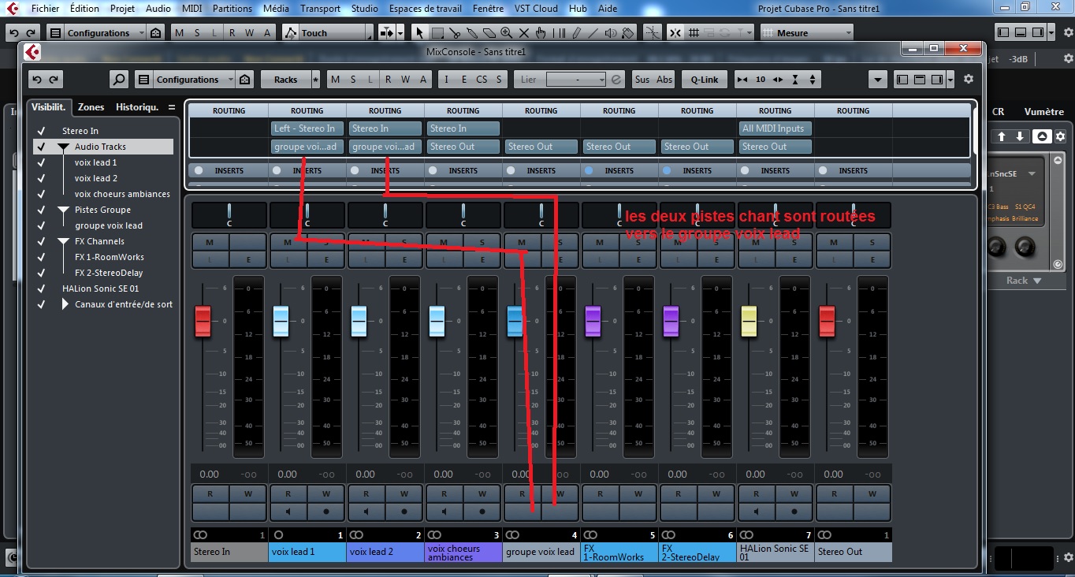The image size is (1075, 577).
Task: Click the voix lead 1 channel name
Action: 307,552
